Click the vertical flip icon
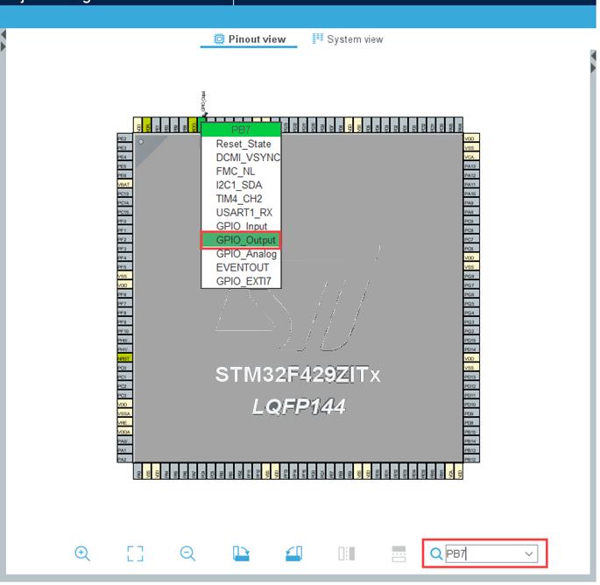 point(399,553)
